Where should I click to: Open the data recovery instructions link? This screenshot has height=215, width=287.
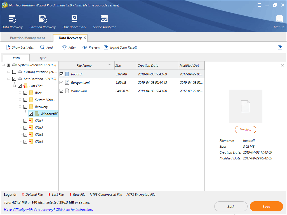point(48,210)
